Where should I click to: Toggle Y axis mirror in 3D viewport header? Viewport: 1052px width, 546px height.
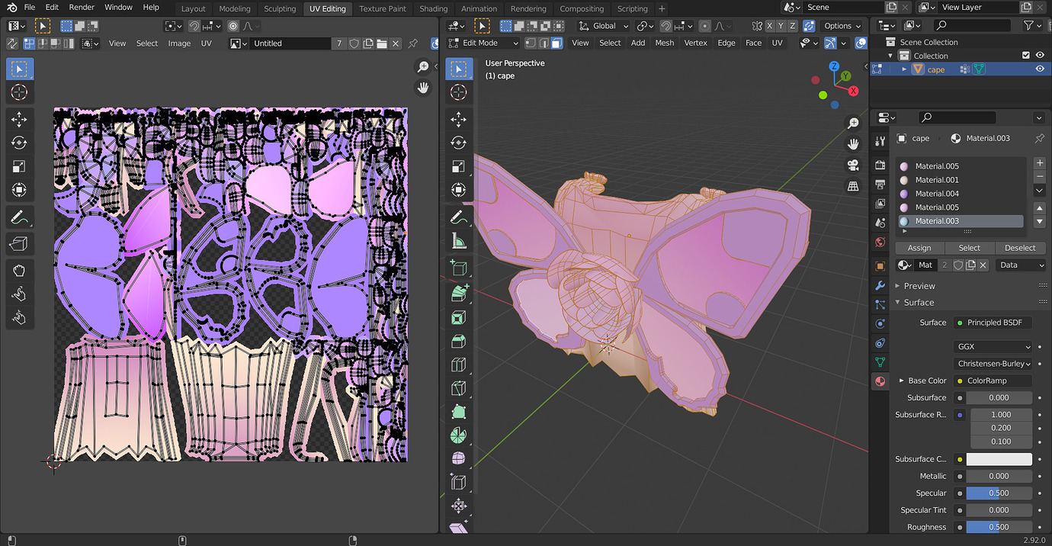781,25
